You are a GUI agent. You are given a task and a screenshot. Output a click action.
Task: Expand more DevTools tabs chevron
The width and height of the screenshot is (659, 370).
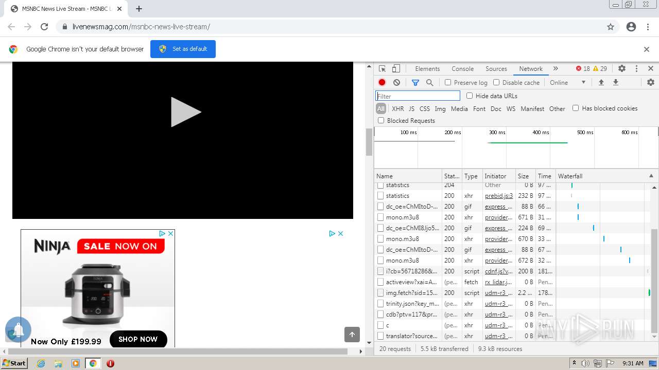click(x=556, y=68)
